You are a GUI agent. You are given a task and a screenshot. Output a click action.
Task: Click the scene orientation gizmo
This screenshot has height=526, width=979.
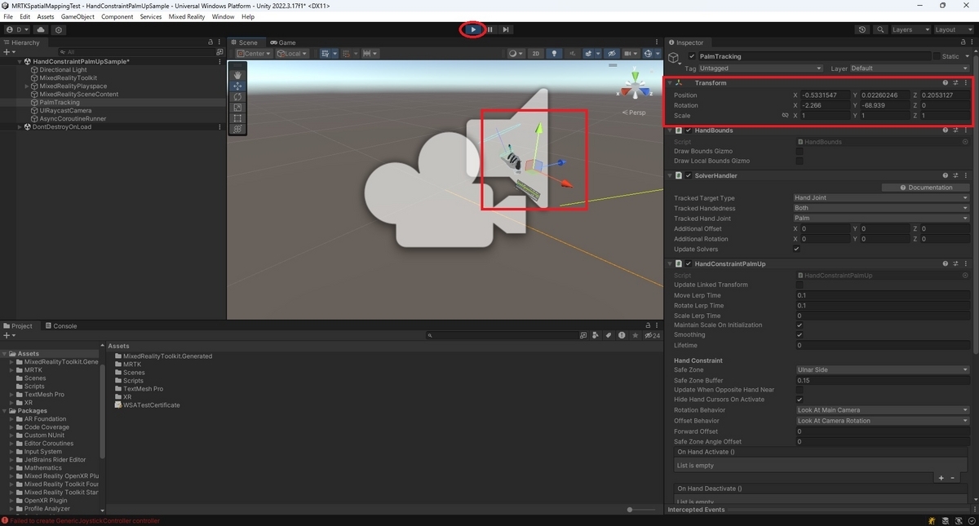click(635, 86)
